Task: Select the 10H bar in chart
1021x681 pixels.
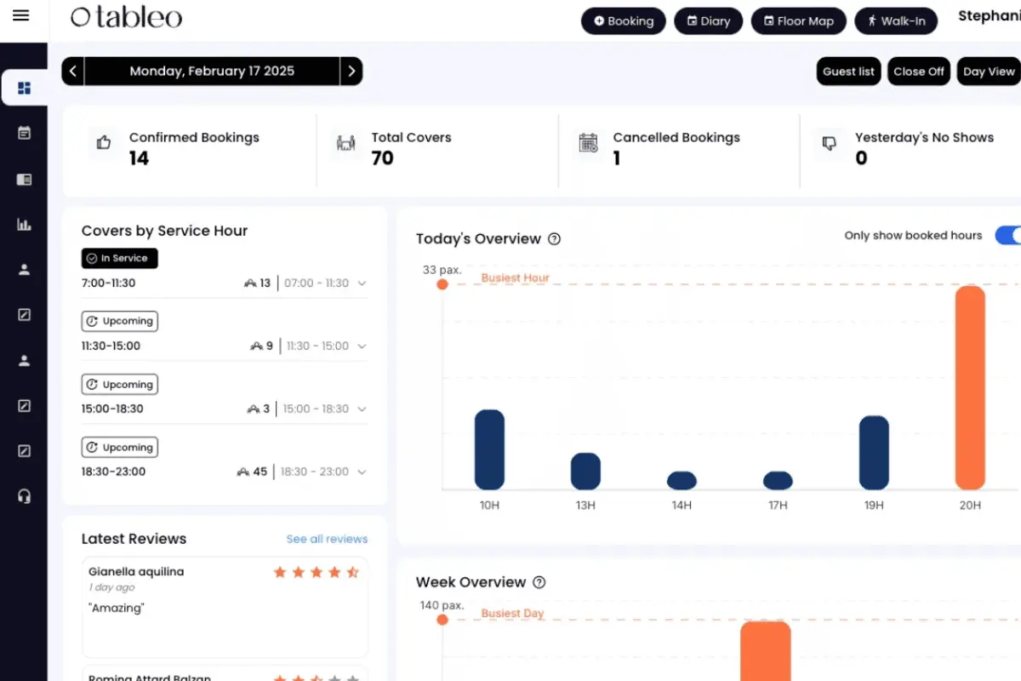Action: [489, 450]
